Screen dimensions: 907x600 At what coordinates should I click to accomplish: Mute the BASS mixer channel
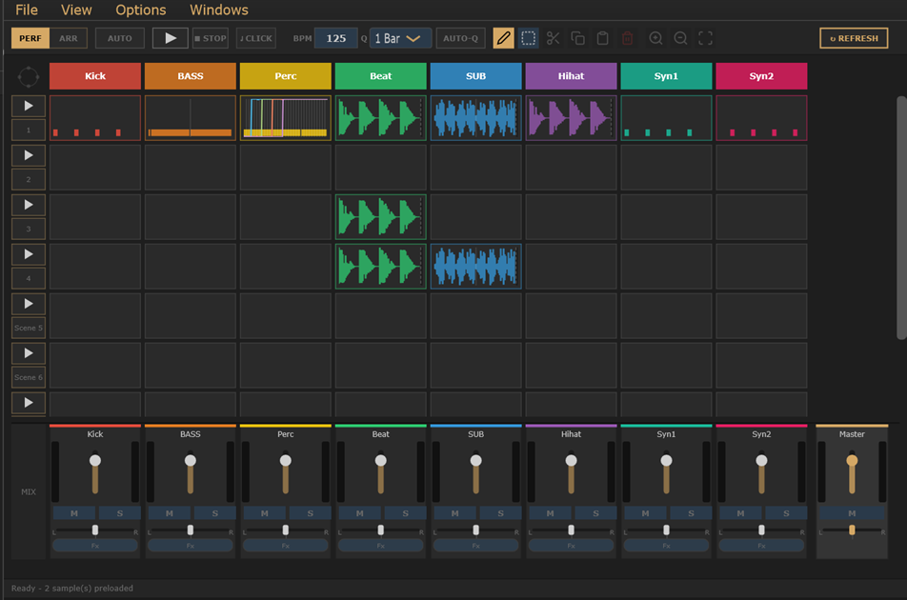point(169,513)
